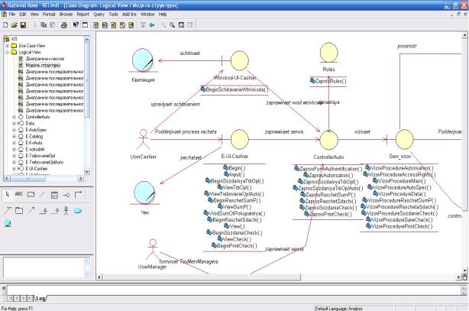The height and width of the screenshot is (311, 469).
Task: Expand the ControllerAuto tree node
Action: coord(13,116)
